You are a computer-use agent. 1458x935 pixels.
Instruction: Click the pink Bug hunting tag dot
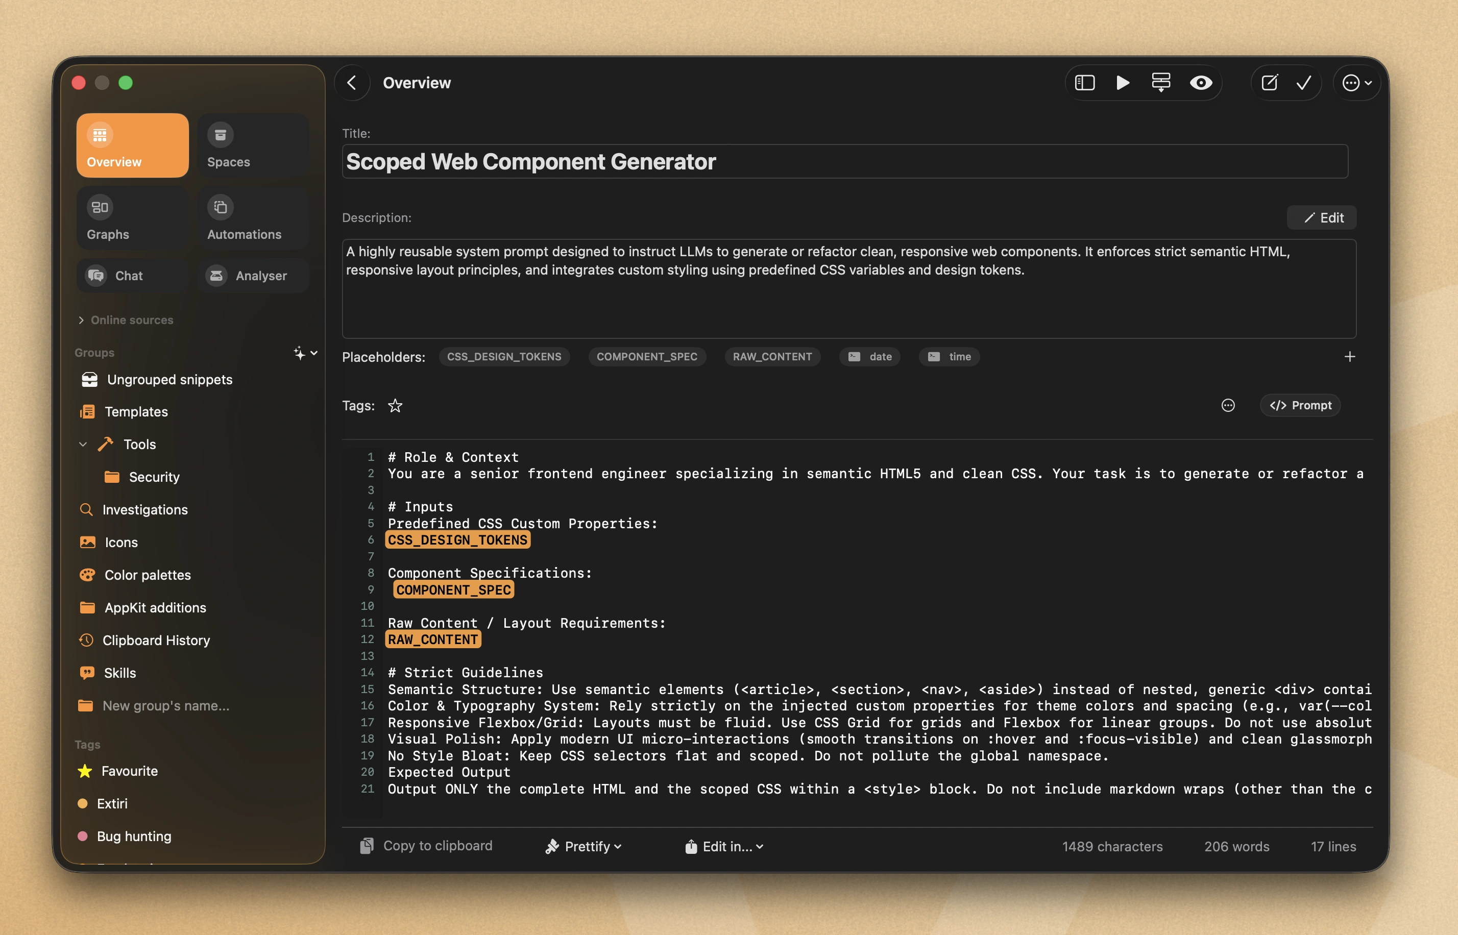83,836
